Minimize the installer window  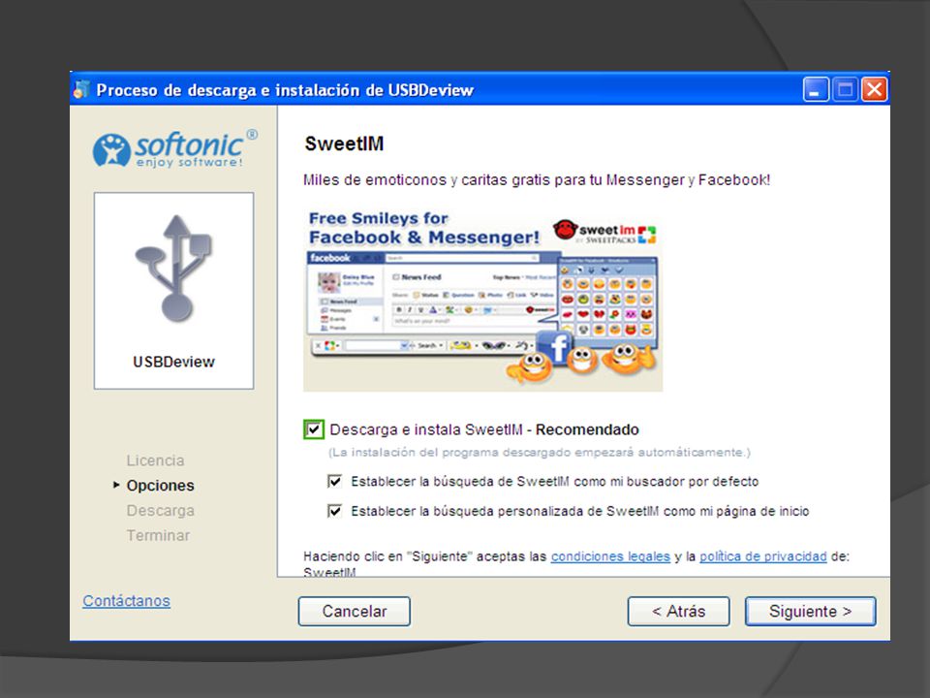[816, 89]
